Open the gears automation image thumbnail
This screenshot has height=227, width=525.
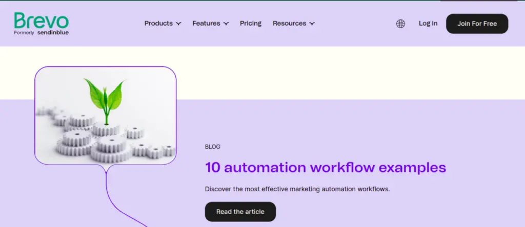[105, 115]
